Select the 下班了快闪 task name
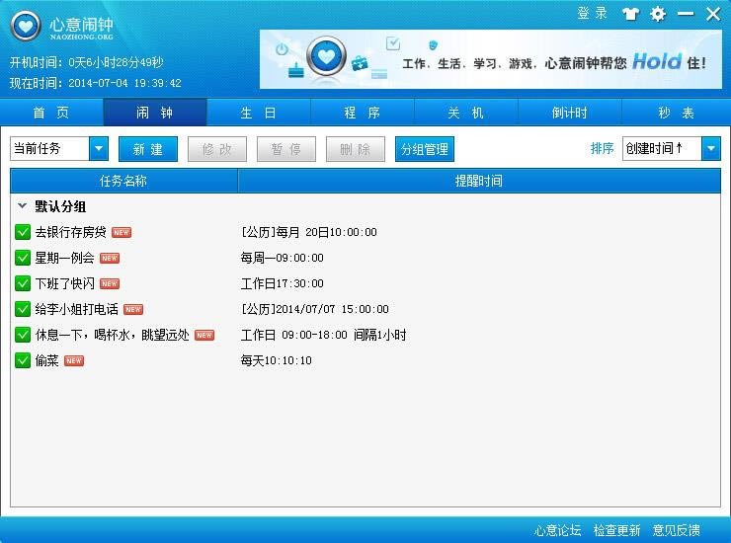Screen dimensions: 731x543 pyautogui.click(x=65, y=283)
